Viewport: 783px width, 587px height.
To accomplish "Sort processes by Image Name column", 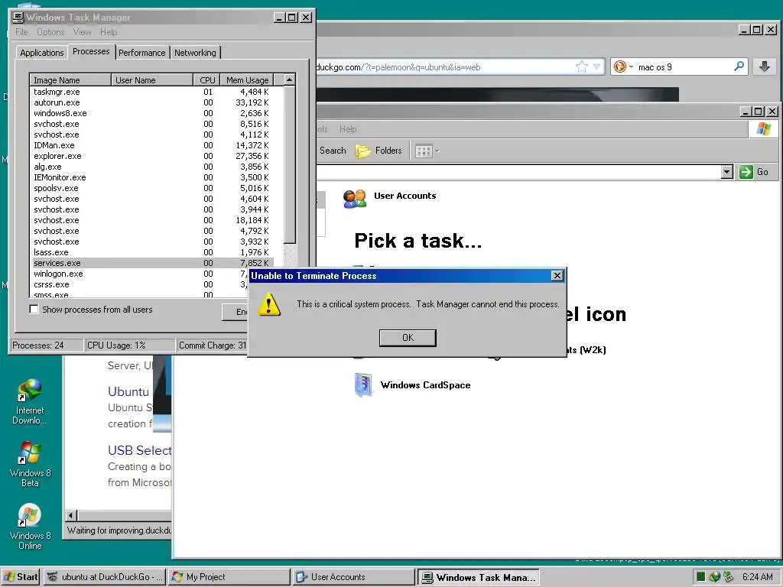I will click(x=70, y=79).
